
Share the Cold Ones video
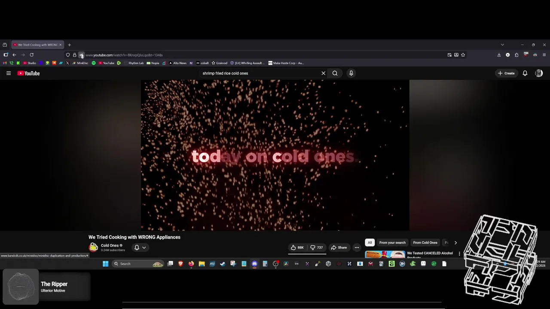coord(339,248)
